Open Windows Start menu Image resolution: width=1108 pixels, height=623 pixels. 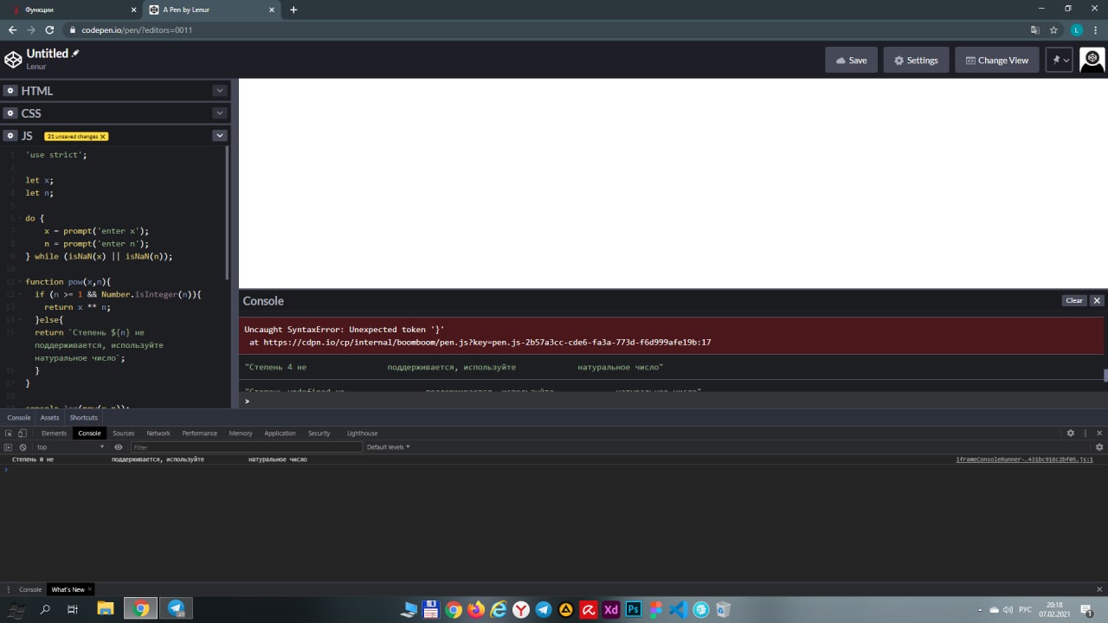17,609
